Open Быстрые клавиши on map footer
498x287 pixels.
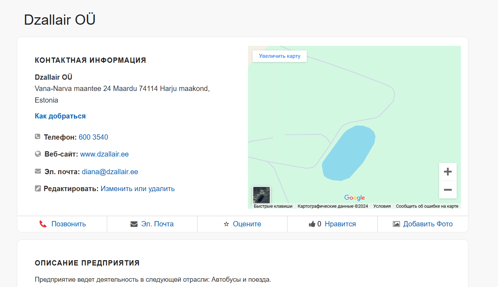pos(273,206)
